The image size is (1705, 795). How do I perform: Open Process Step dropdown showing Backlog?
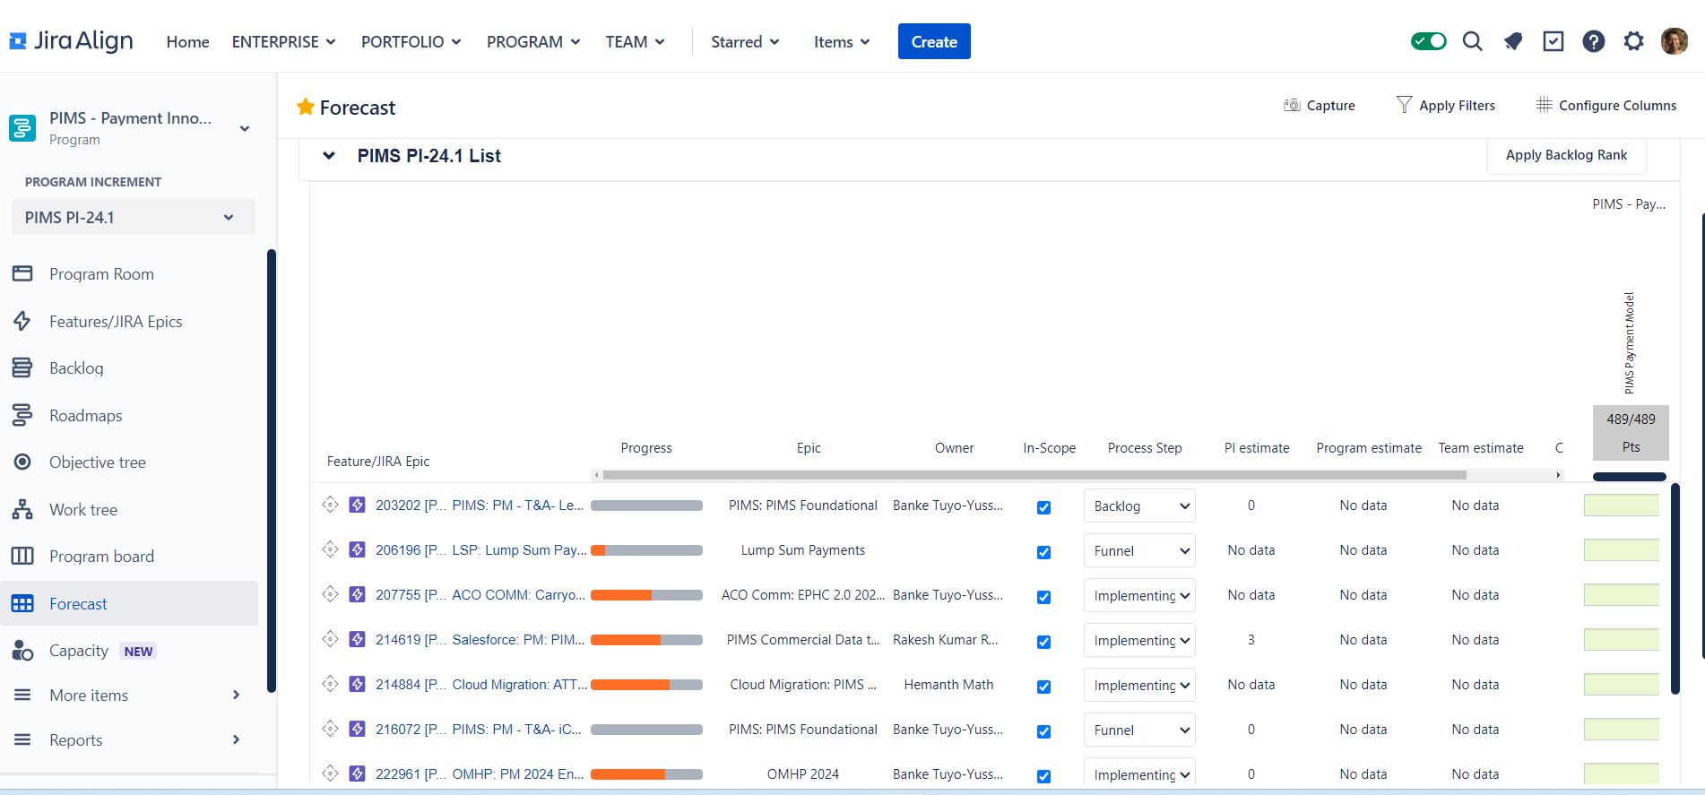pyautogui.click(x=1139, y=506)
